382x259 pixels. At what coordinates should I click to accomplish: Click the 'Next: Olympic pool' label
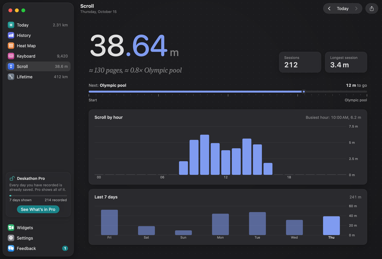[x=107, y=86]
